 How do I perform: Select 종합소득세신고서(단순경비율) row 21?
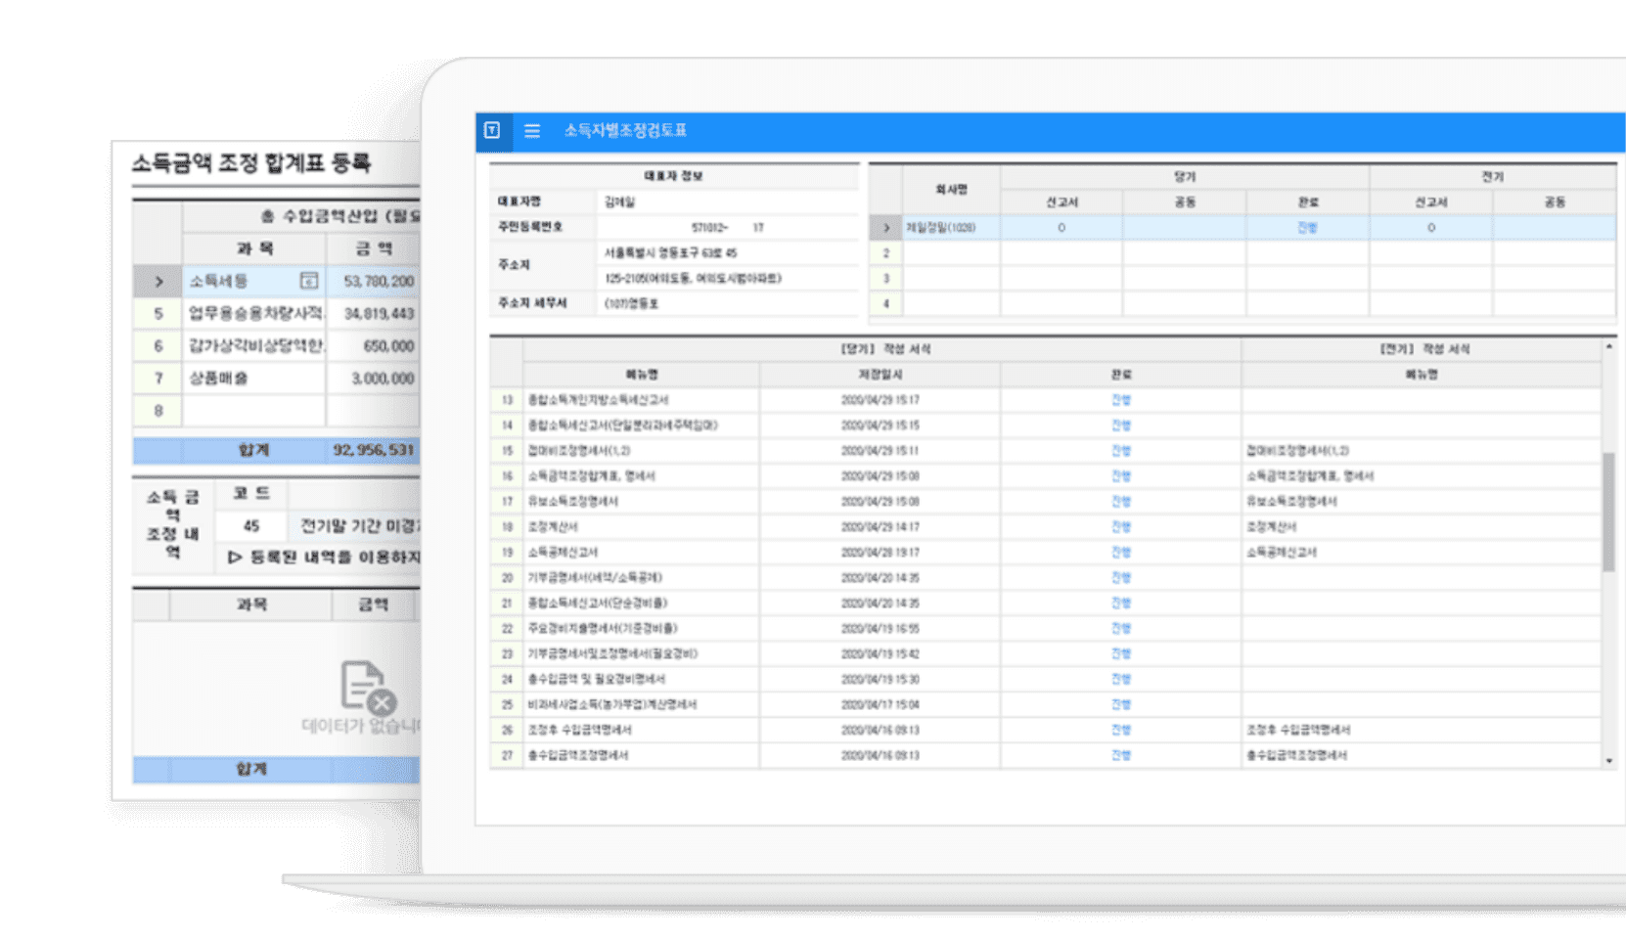598,604
